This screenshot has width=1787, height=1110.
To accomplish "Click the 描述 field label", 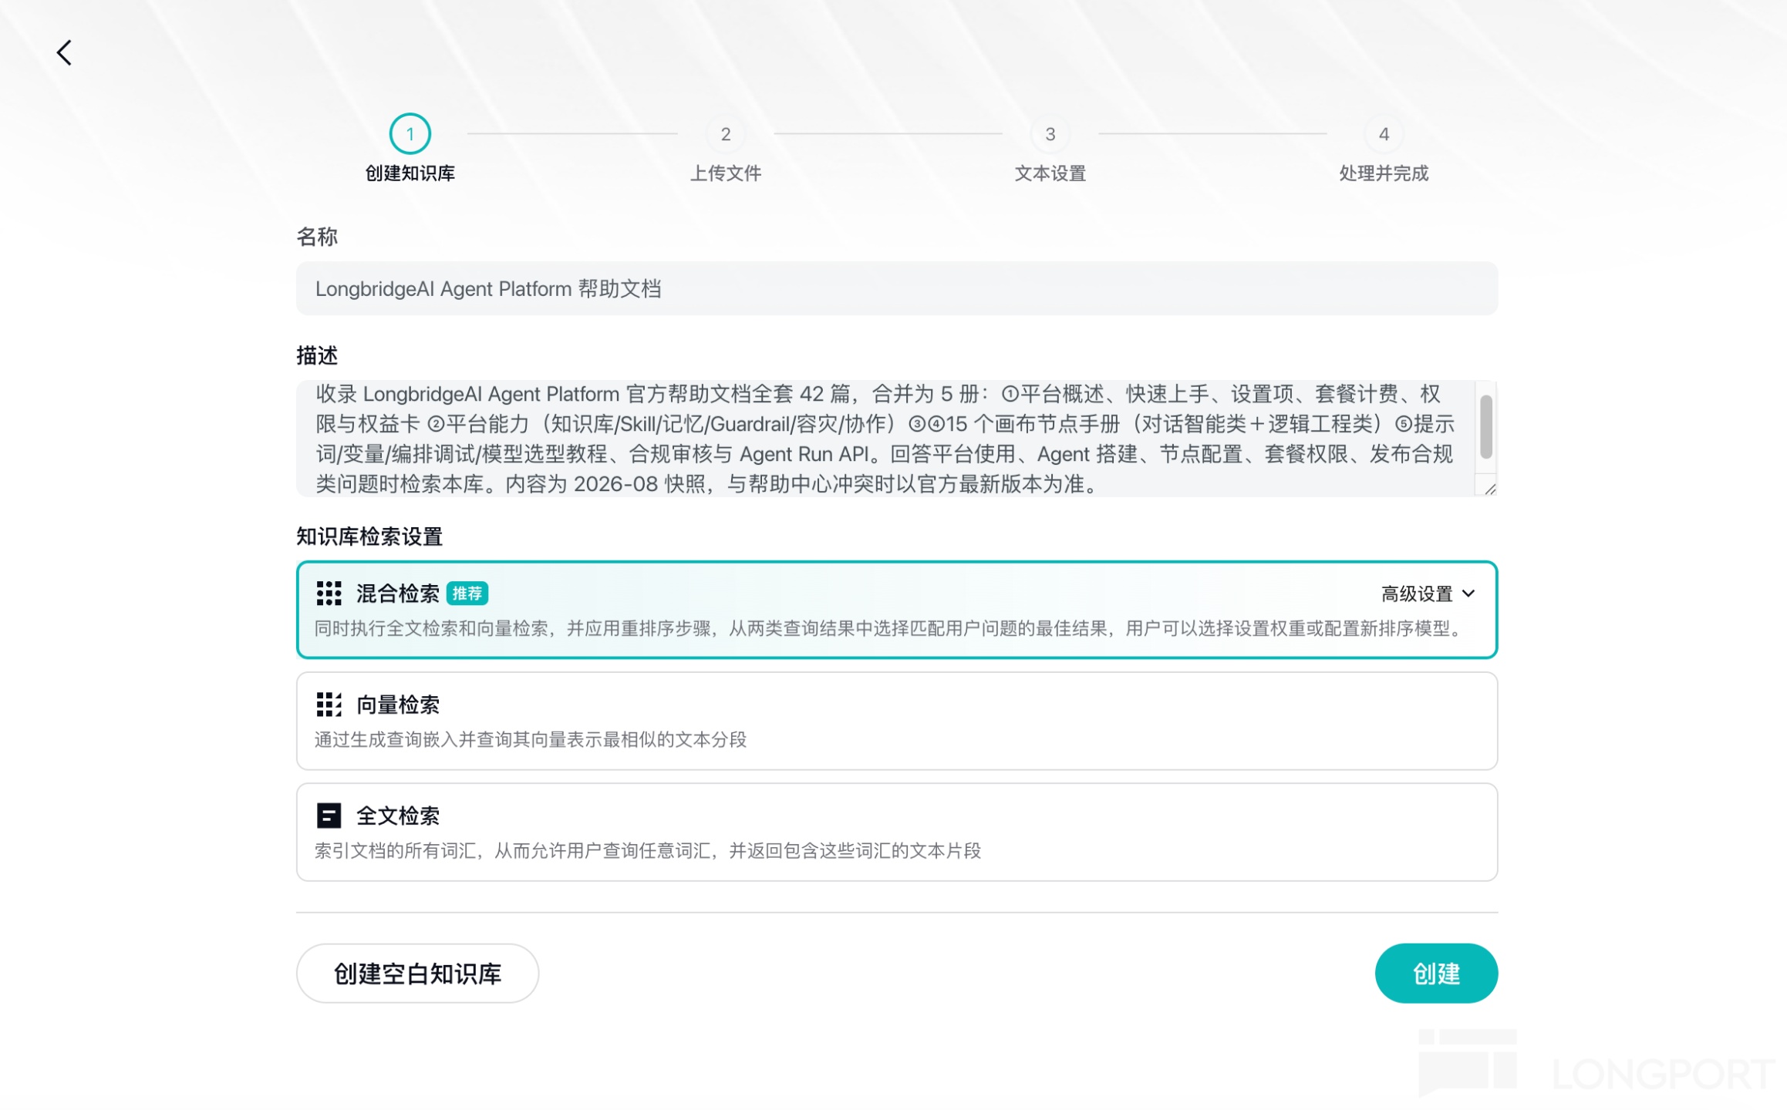I will point(317,355).
